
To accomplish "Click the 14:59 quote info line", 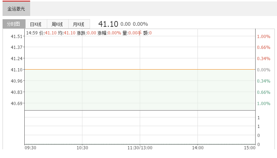I will tap(89, 33).
